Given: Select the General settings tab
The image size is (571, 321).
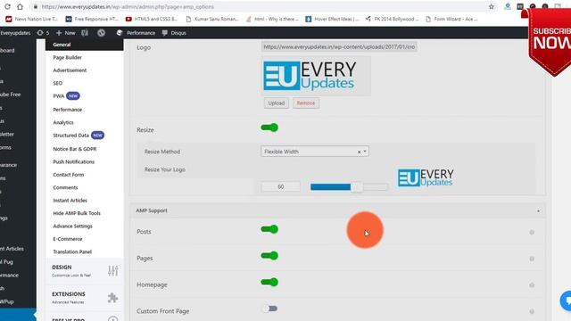Looking at the screenshot, I should click(x=84, y=45).
